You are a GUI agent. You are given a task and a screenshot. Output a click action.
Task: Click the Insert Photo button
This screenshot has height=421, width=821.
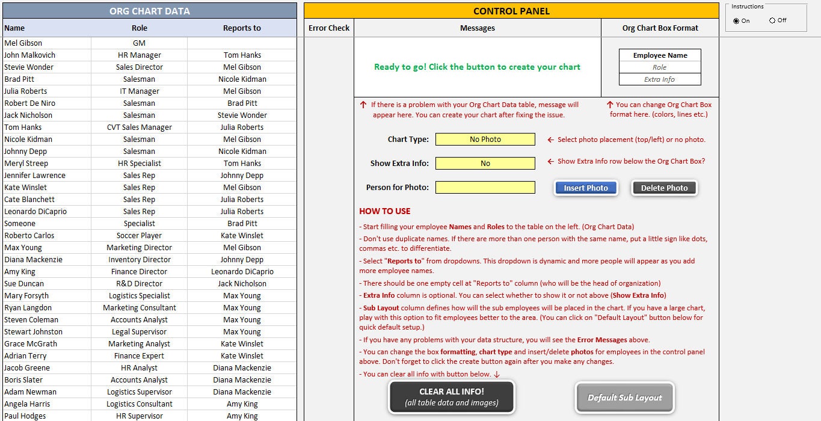pyautogui.click(x=585, y=188)
